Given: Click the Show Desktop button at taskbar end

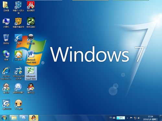Looking at the screenshot, I should 161,118.
